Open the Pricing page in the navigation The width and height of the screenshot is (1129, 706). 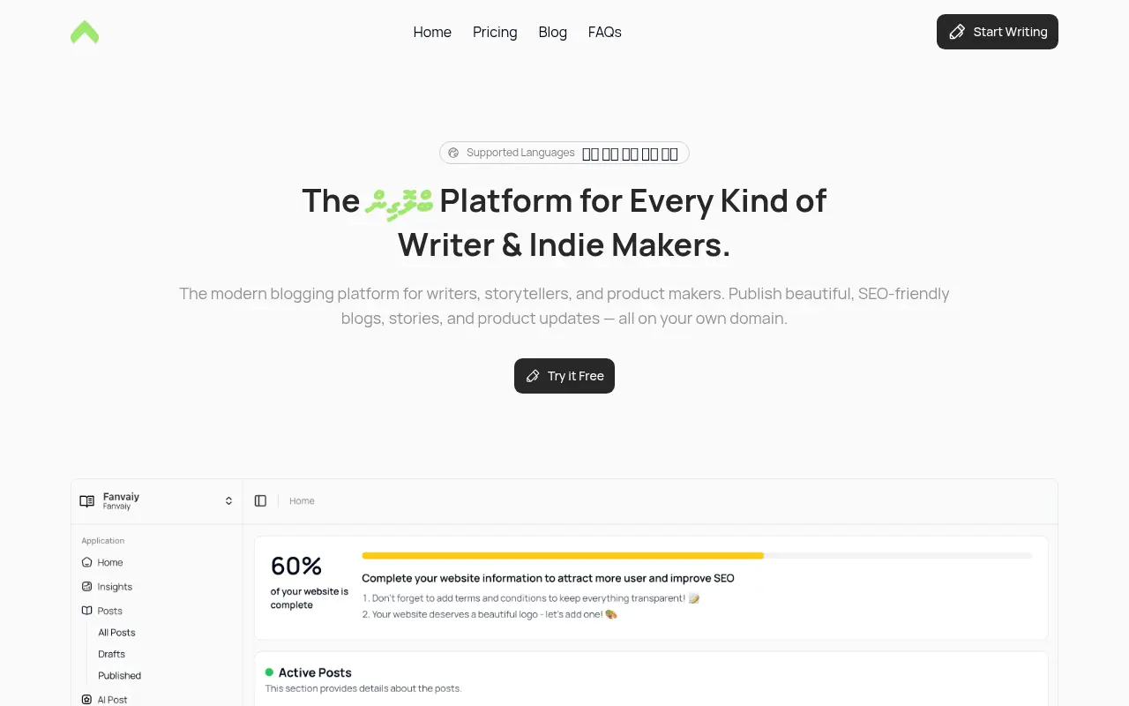pos(495,32)
